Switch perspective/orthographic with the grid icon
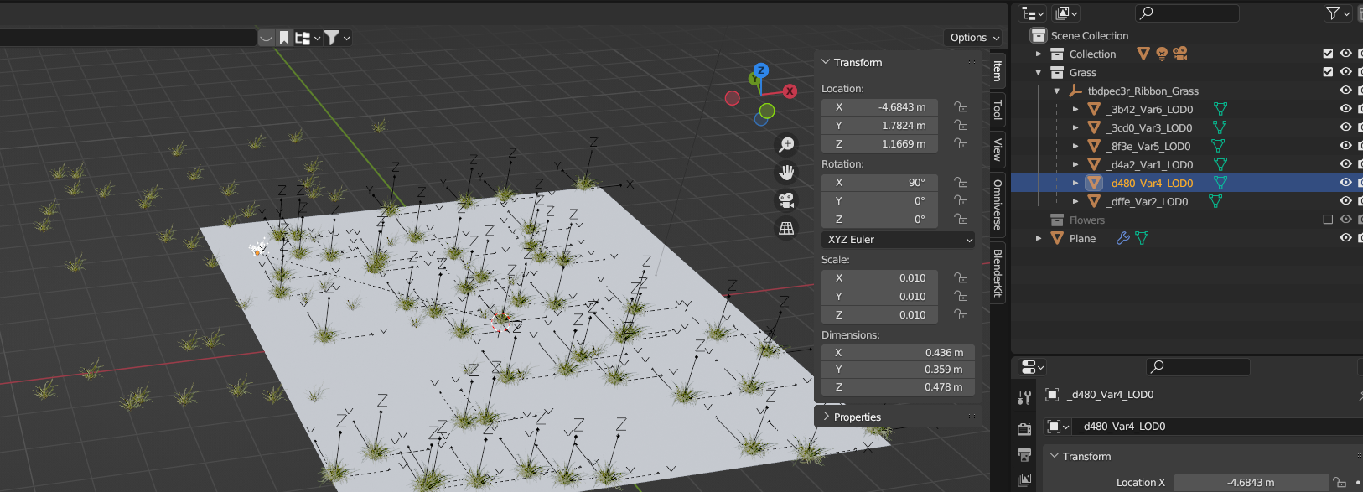Screen dimensions: 1363x492 (x=786, y=228)
